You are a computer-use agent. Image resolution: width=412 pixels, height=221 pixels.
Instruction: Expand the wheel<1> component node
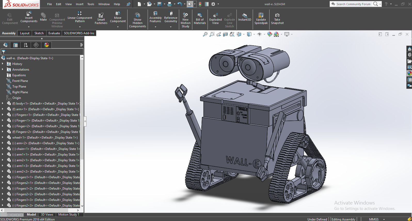(3, 137)
